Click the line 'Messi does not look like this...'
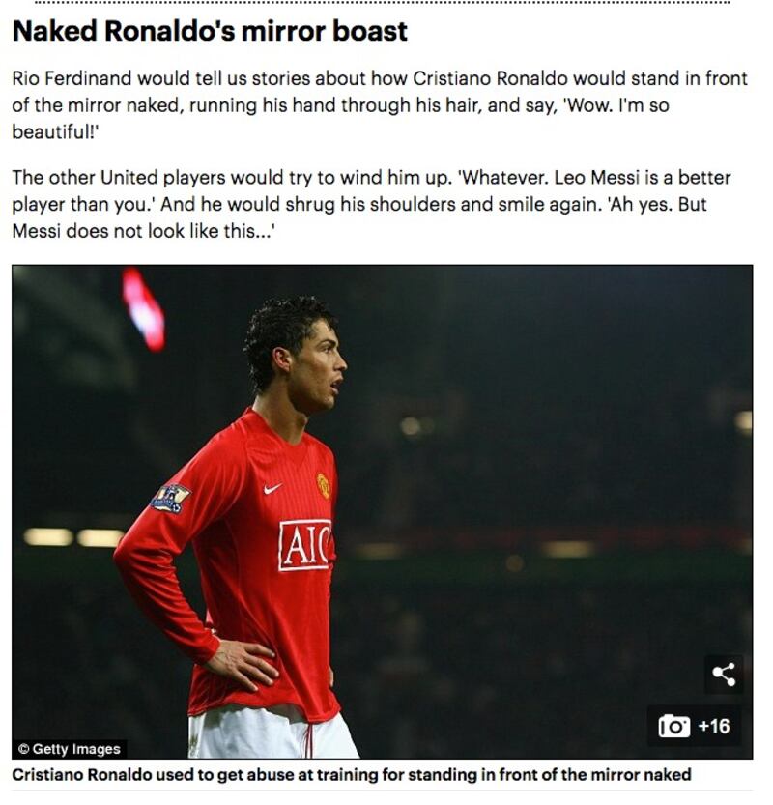The width and height of the screenshot is (773, 805). click(x=144, y=231)
